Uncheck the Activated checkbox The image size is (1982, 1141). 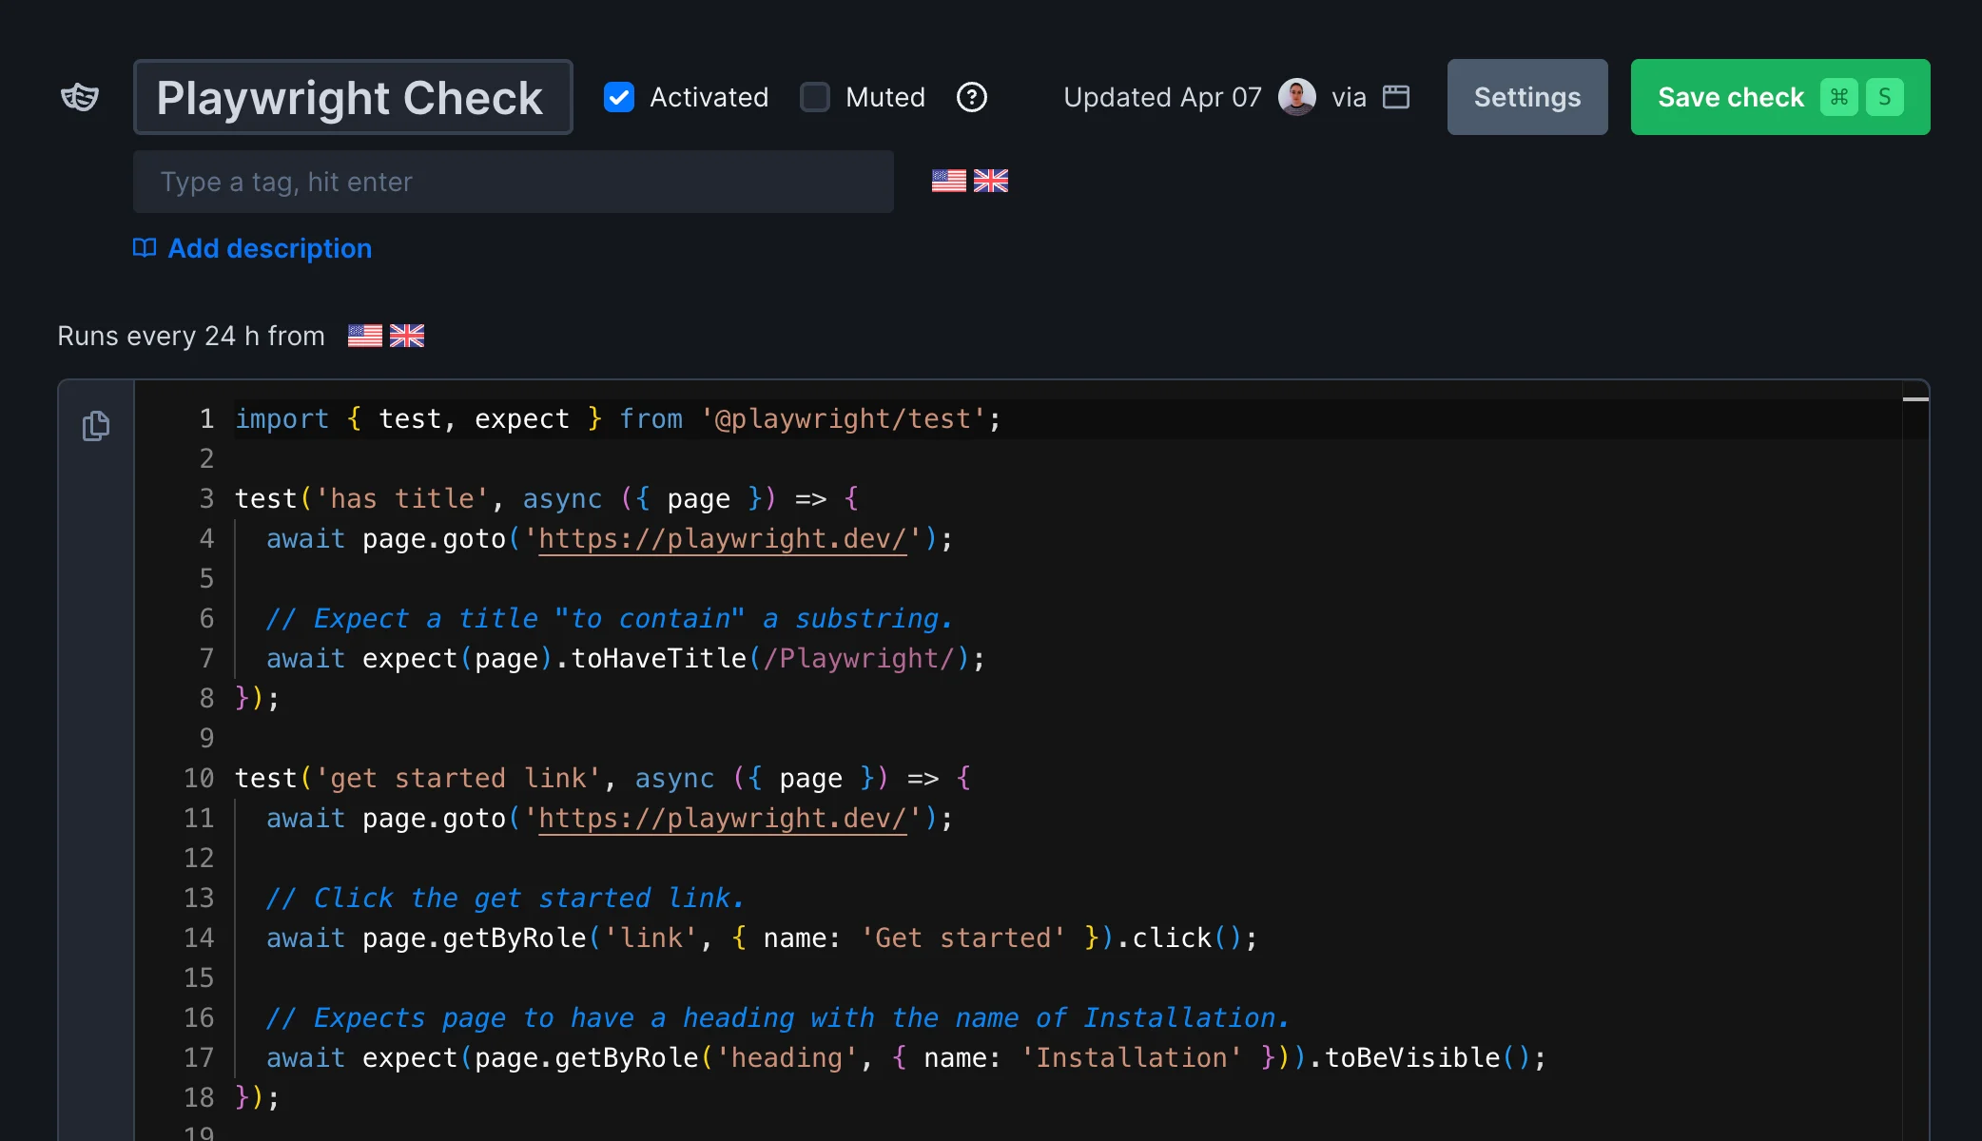pyautogui.click(x=619, y=97)
